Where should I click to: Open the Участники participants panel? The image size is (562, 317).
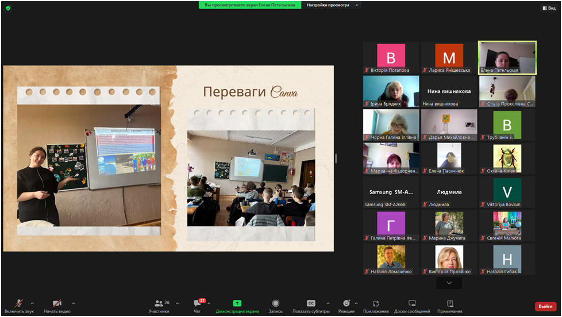(159, 304)
